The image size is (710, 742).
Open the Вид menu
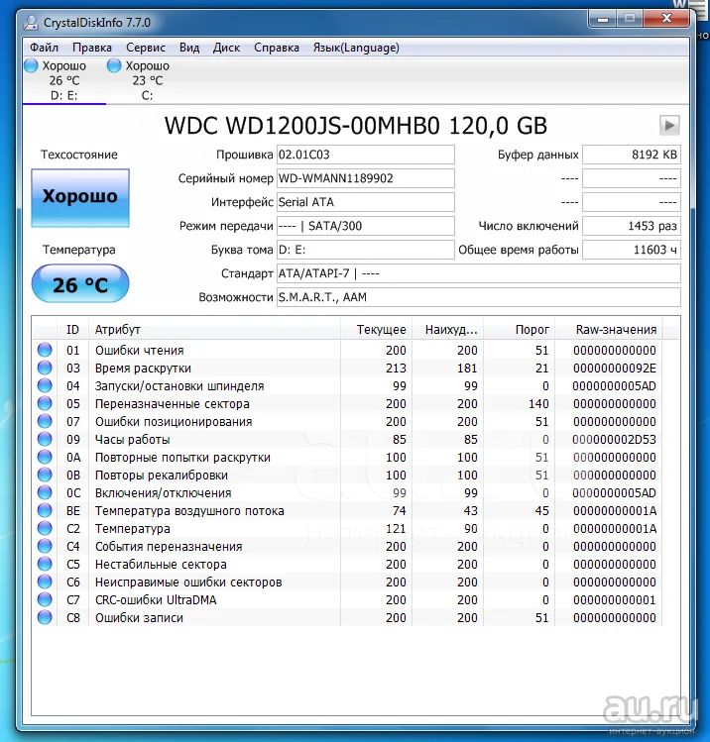tap(189, 48)
